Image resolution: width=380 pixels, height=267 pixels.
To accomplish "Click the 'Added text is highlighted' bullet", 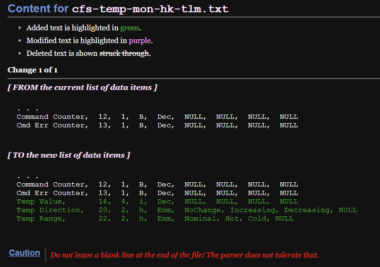I will click(72, 28).
